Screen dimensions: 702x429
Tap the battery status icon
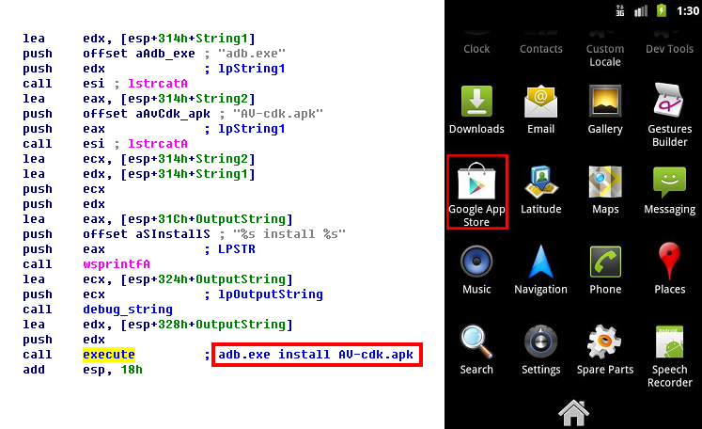pos(662,10)
